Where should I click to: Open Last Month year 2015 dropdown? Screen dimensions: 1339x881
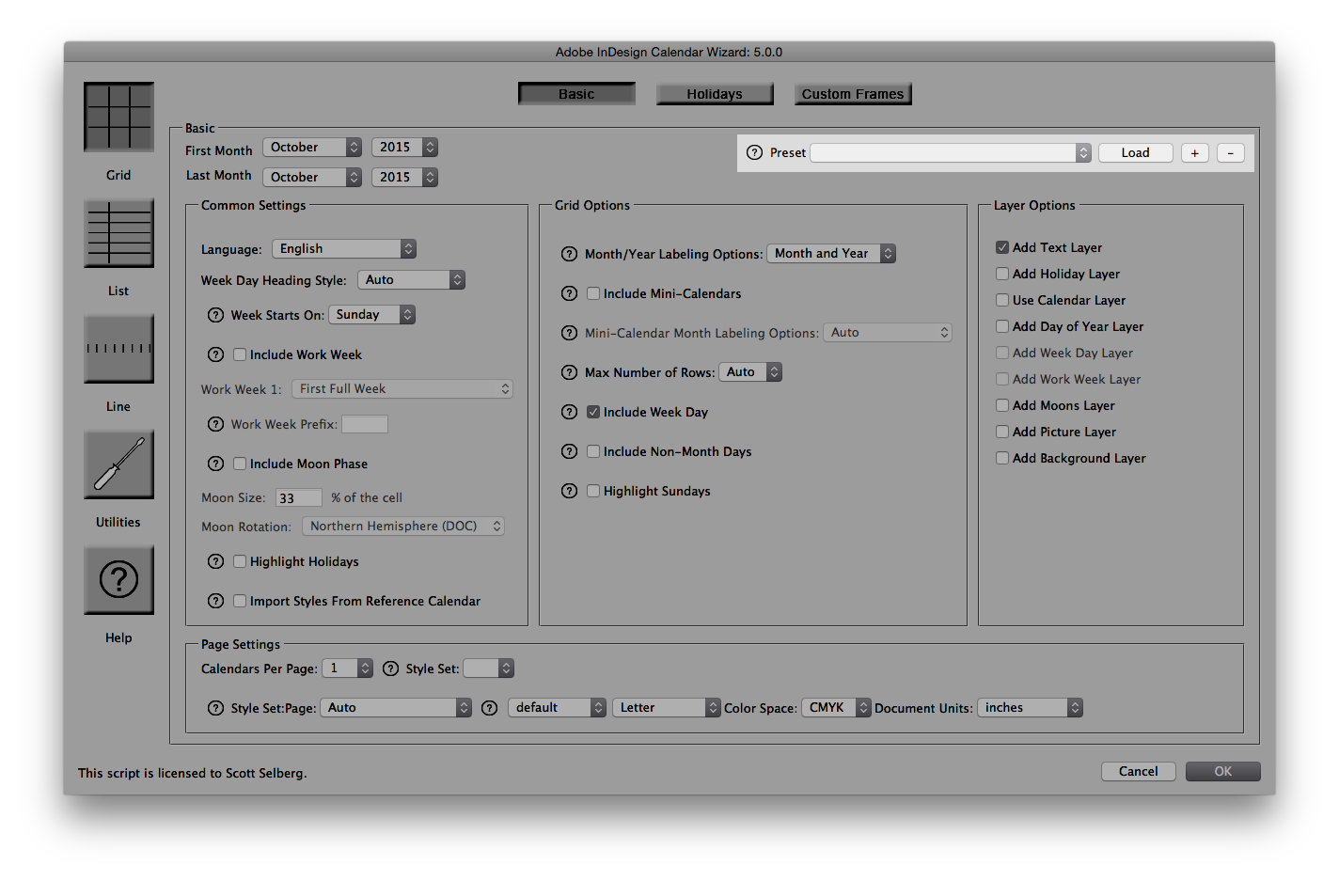click(x=404, y=177)
